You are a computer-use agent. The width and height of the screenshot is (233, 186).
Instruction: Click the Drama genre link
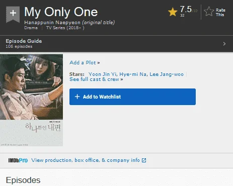tap(31, 28)
